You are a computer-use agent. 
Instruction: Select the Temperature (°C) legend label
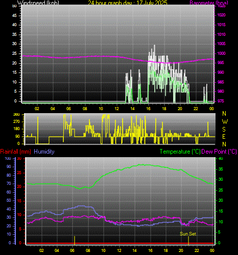(x=180, y=152)
